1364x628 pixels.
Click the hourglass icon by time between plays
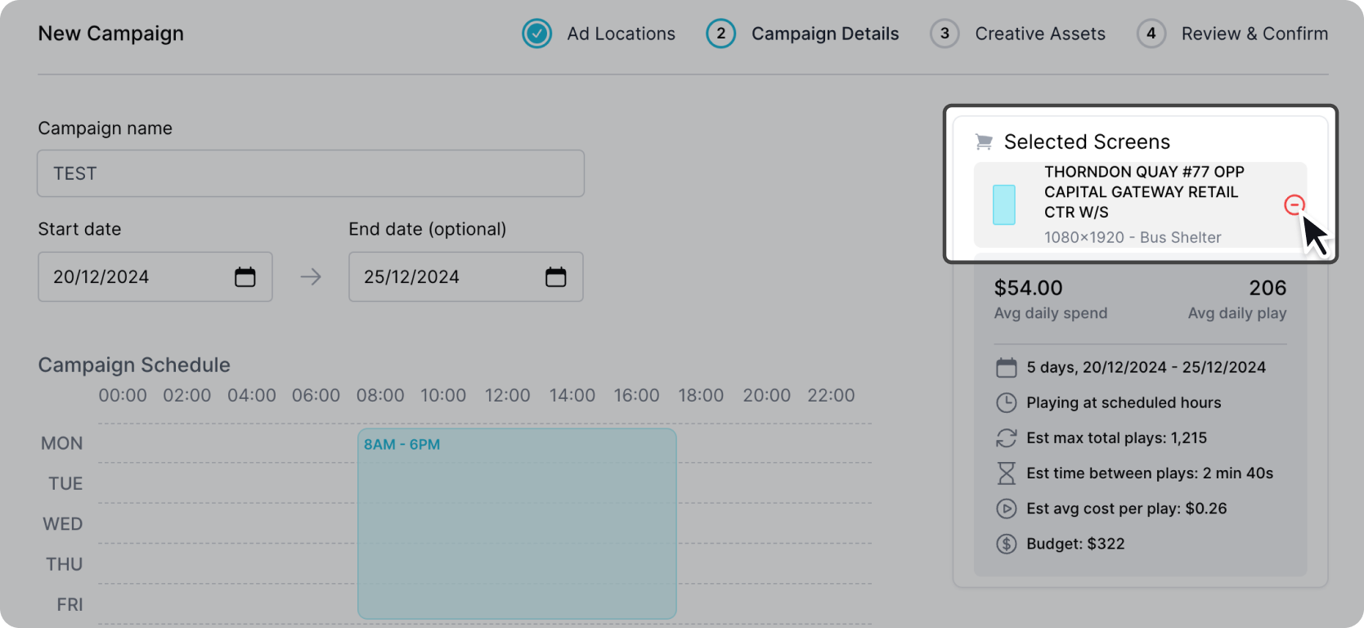point(1006,473)
